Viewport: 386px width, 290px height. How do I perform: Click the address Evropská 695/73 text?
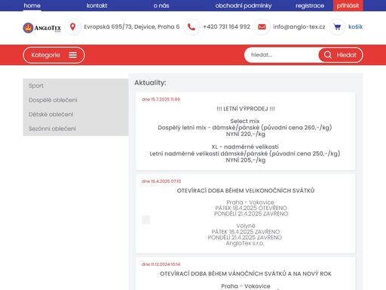click(x=132, y=26)
